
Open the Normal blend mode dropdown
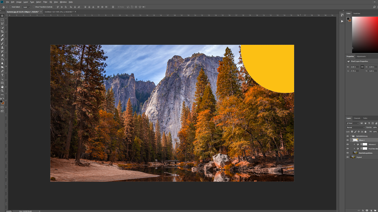coord(355,127)
